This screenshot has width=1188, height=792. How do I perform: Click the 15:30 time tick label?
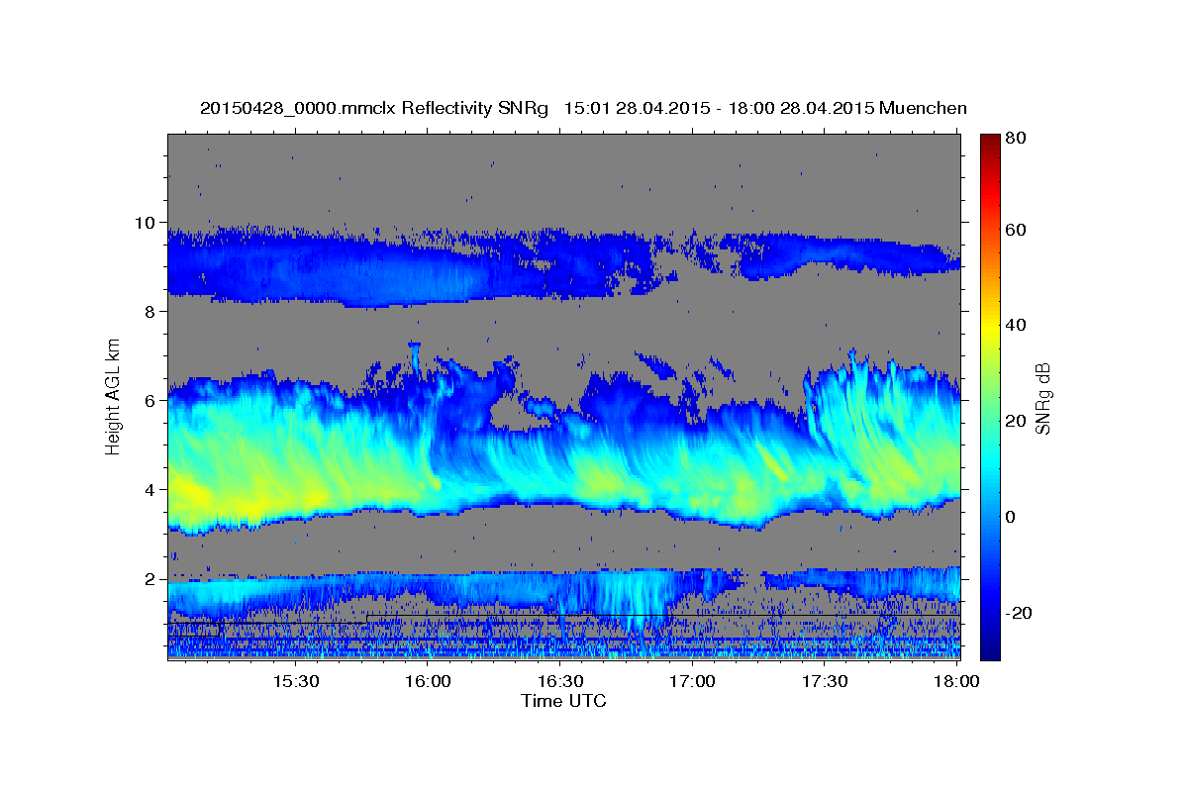coord(295,681)
